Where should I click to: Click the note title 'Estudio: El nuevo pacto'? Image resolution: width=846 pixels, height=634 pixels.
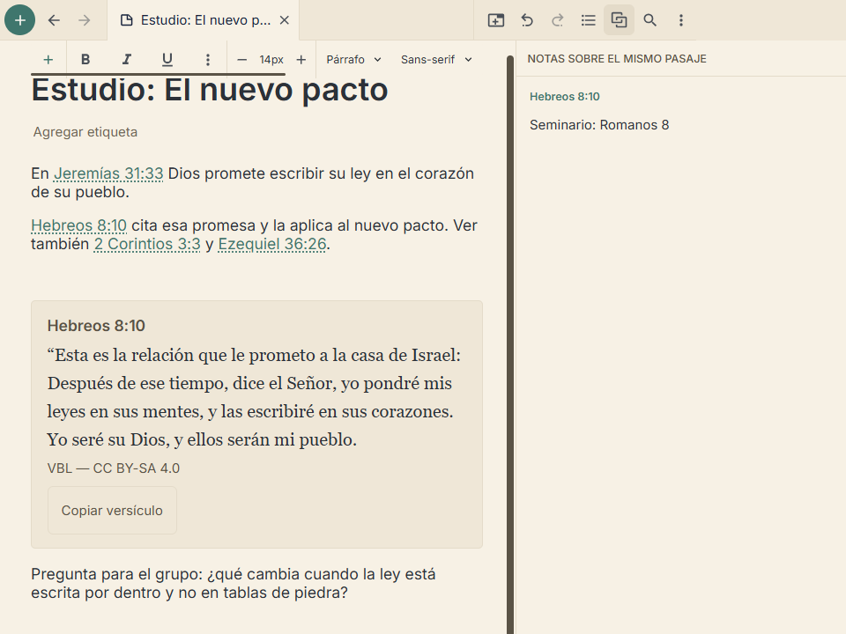[210, 90]
